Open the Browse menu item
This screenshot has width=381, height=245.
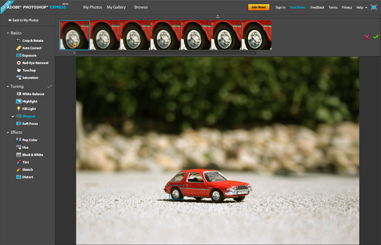[x=141, y=8]
